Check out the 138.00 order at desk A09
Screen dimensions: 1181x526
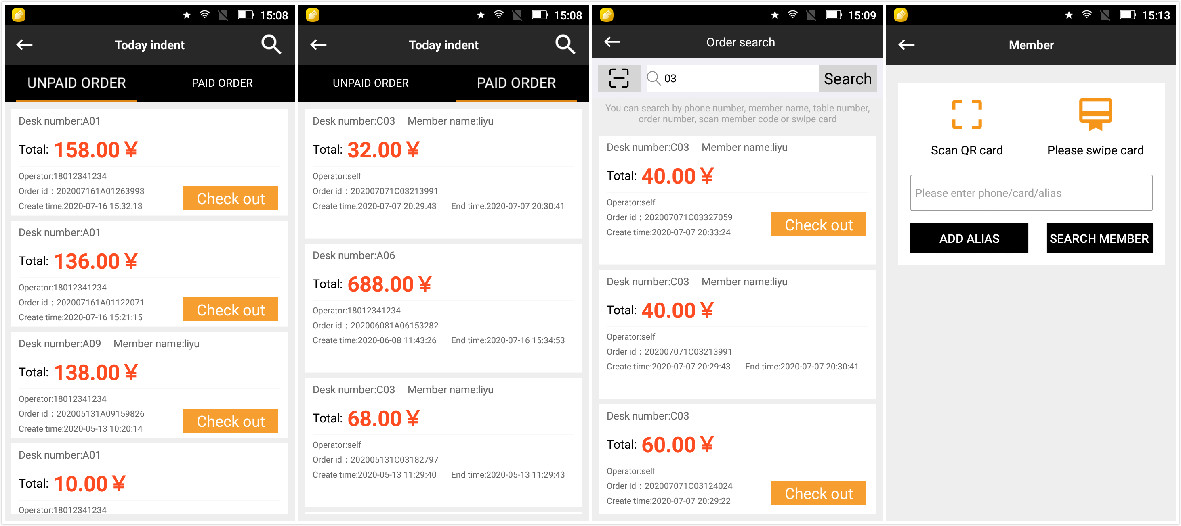231,421
